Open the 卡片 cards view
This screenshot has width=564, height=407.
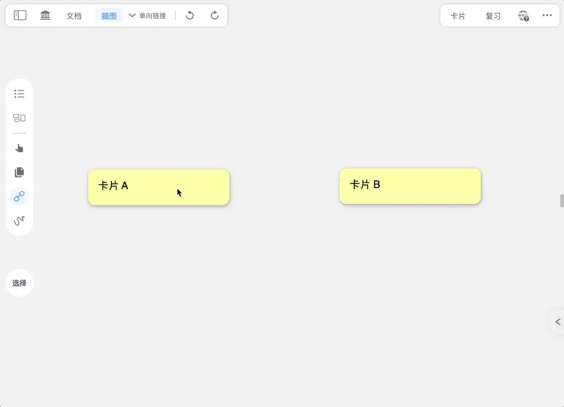point(458,16)
